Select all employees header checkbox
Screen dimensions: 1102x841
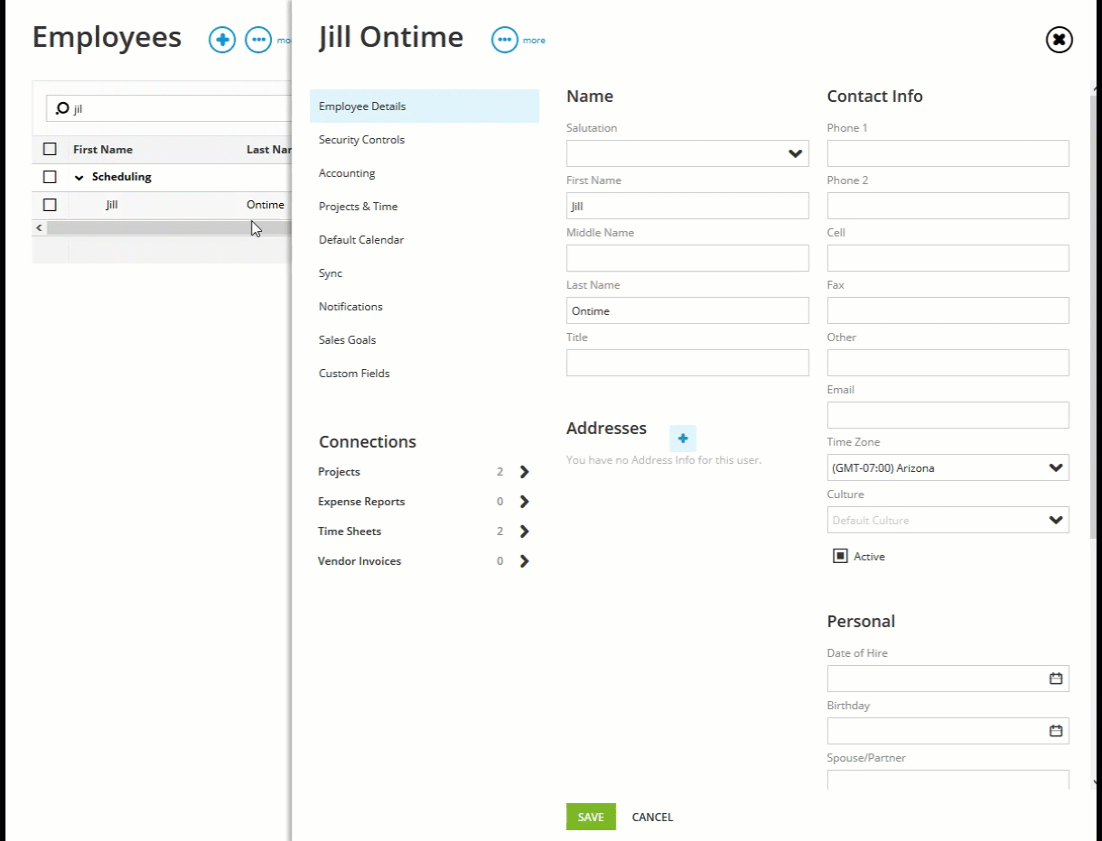50,150
